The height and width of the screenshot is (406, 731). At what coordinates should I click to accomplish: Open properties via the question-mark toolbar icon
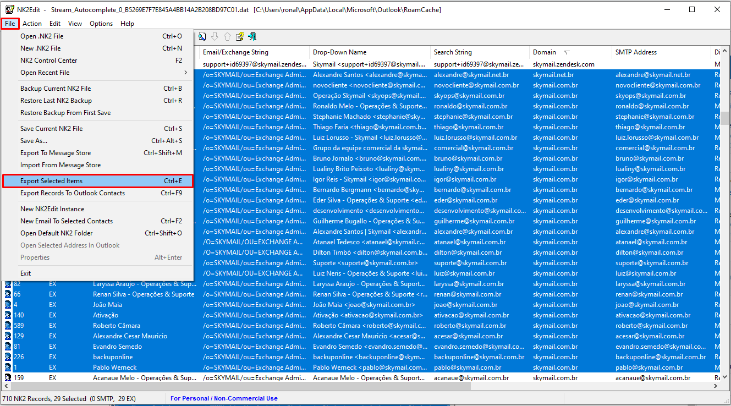240,36
